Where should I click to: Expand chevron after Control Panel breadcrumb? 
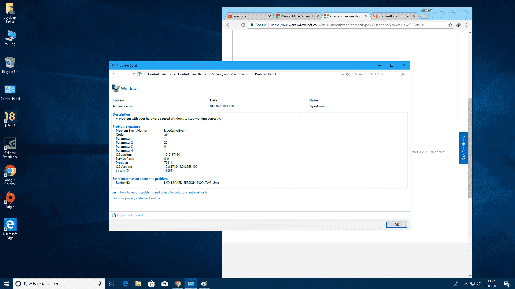[x=170, y=74]
